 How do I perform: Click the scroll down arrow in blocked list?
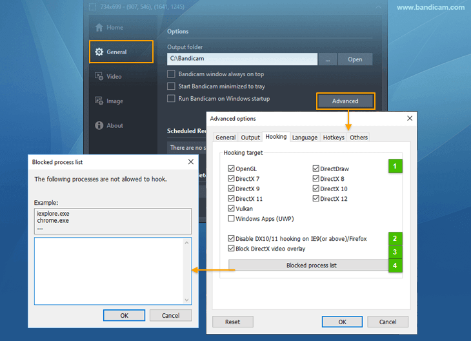point(187,300)
